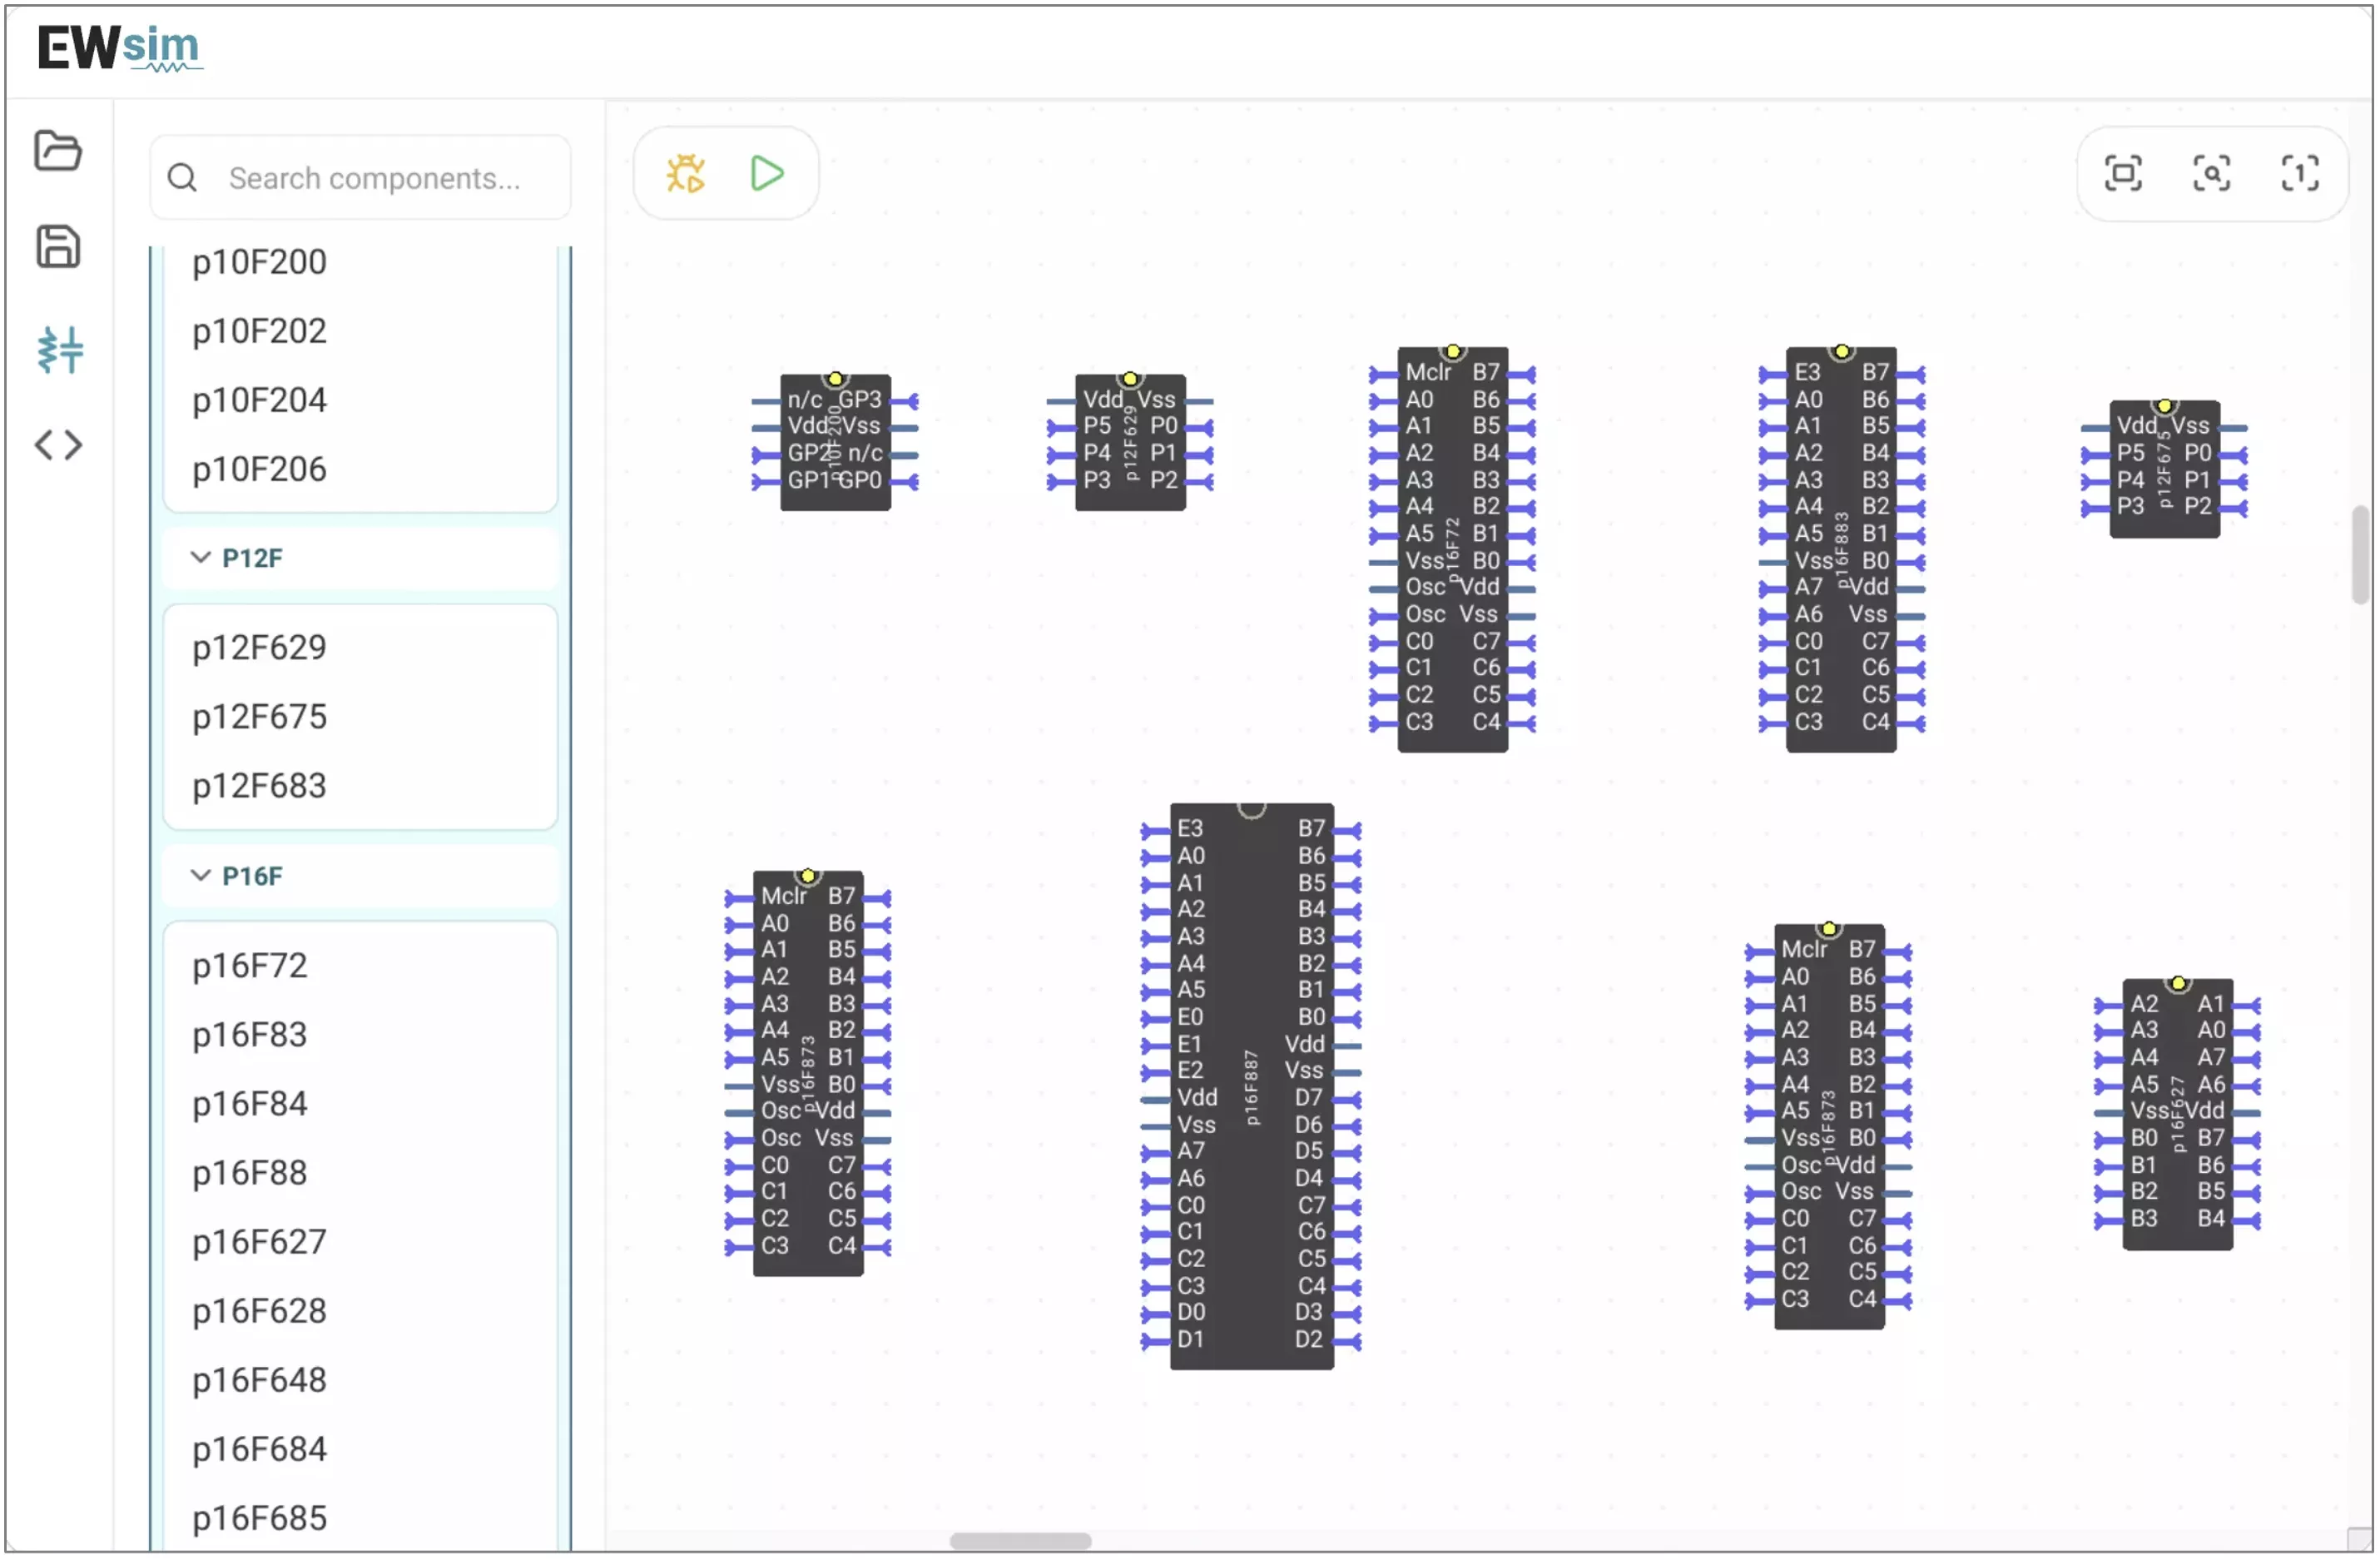Click the canvas horizontal scrollbar thumb

pos(1020,1541)
